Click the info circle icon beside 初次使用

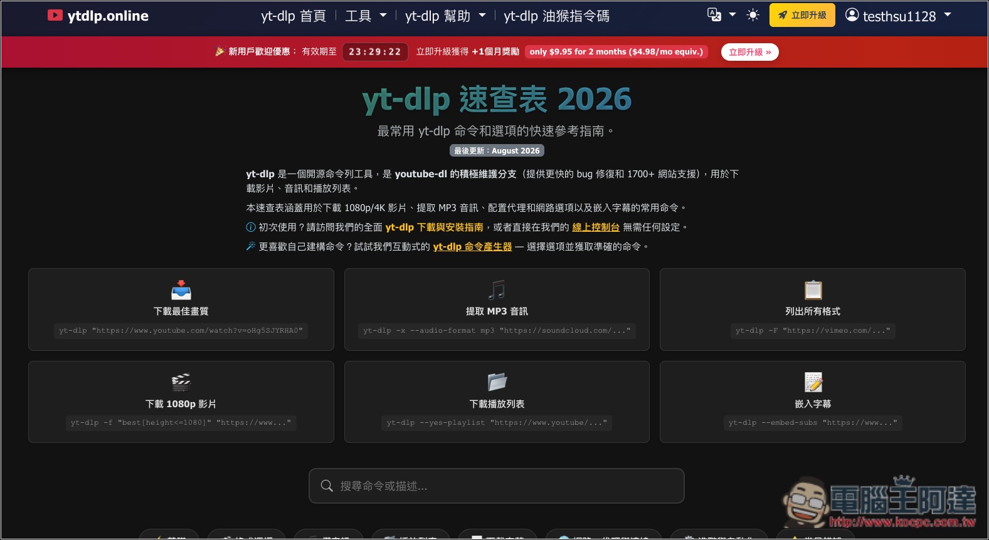pyautogui.click(x=251, y=227)
